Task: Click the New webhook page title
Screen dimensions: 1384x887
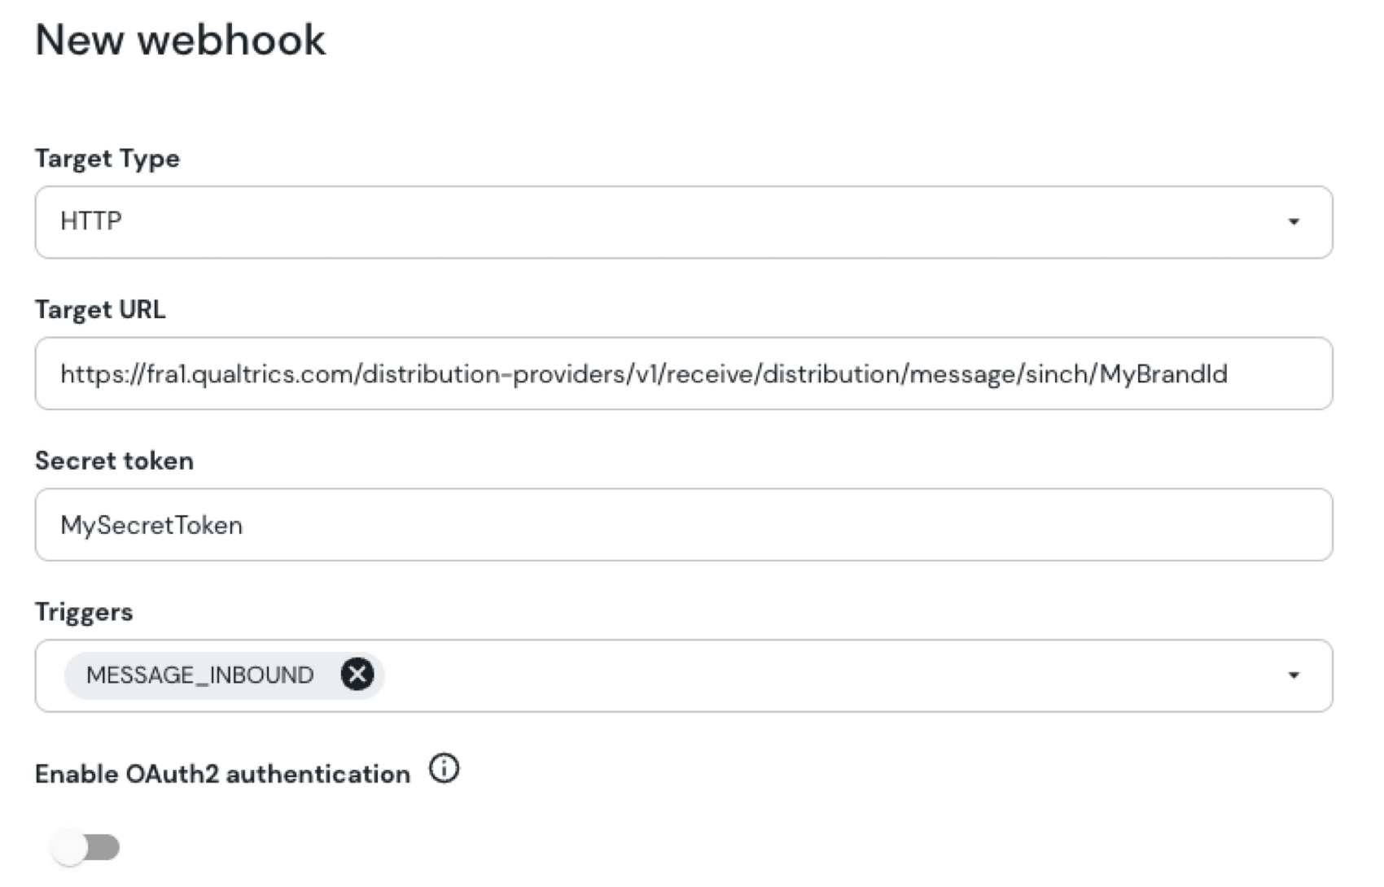Action: [x=181, y=39]
